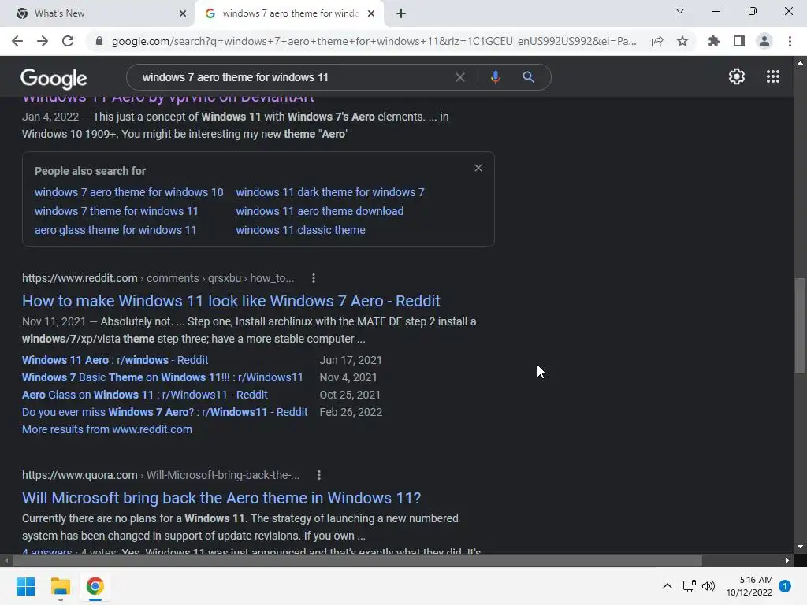Open more options for Quora result
The height and width of the screenshot is (605, 807).
[x=319, y=475]
